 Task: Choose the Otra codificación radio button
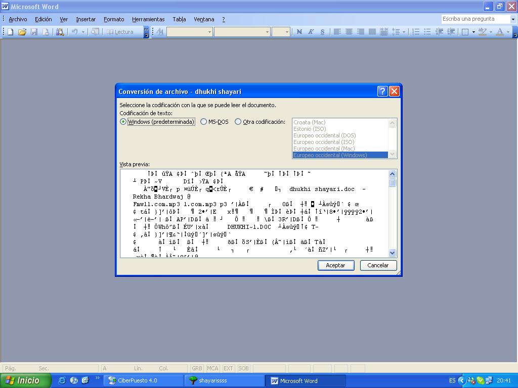pos(238,122)
